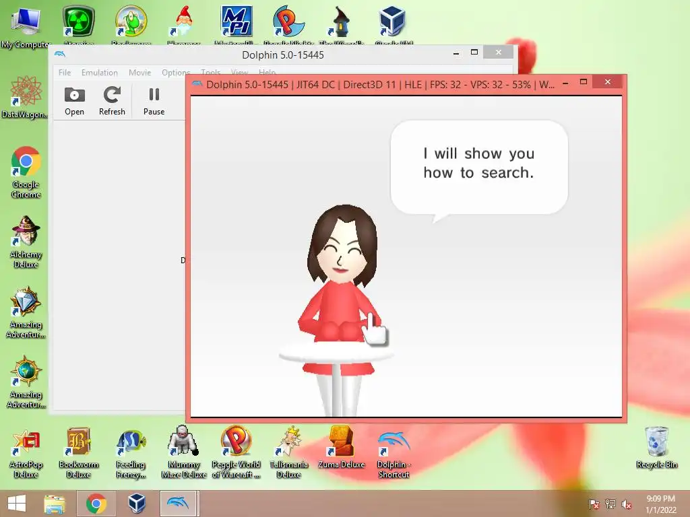Viewport: 690px width, 517px height.
Task: Select the Amazing Adventures diamond icon
Action: coord(26,312)
